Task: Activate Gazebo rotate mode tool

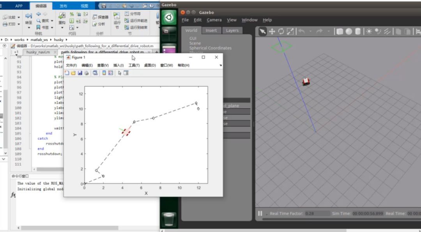Action: point(281,32)
